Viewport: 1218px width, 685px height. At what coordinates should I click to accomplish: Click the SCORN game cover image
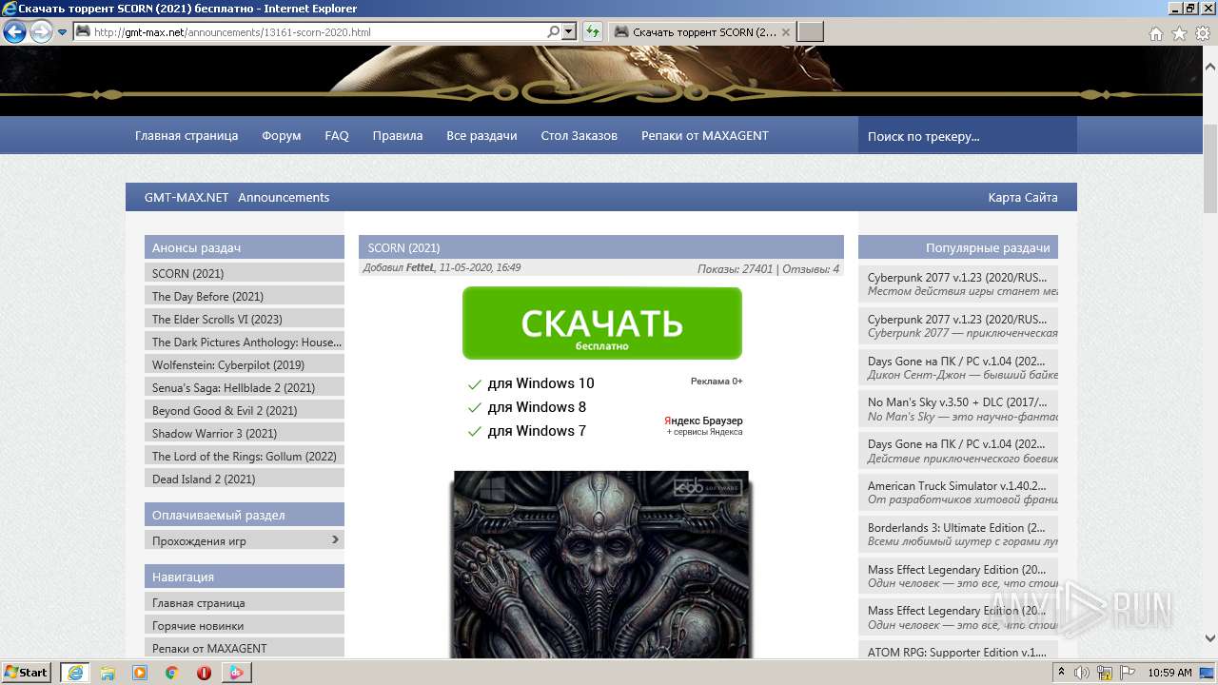[x=601, y=563]
